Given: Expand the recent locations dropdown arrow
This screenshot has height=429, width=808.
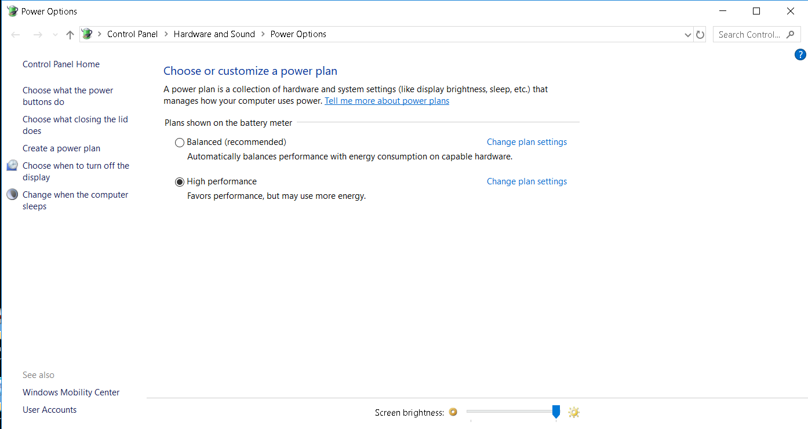Looking at the screenshot, I should pos(55,35).
